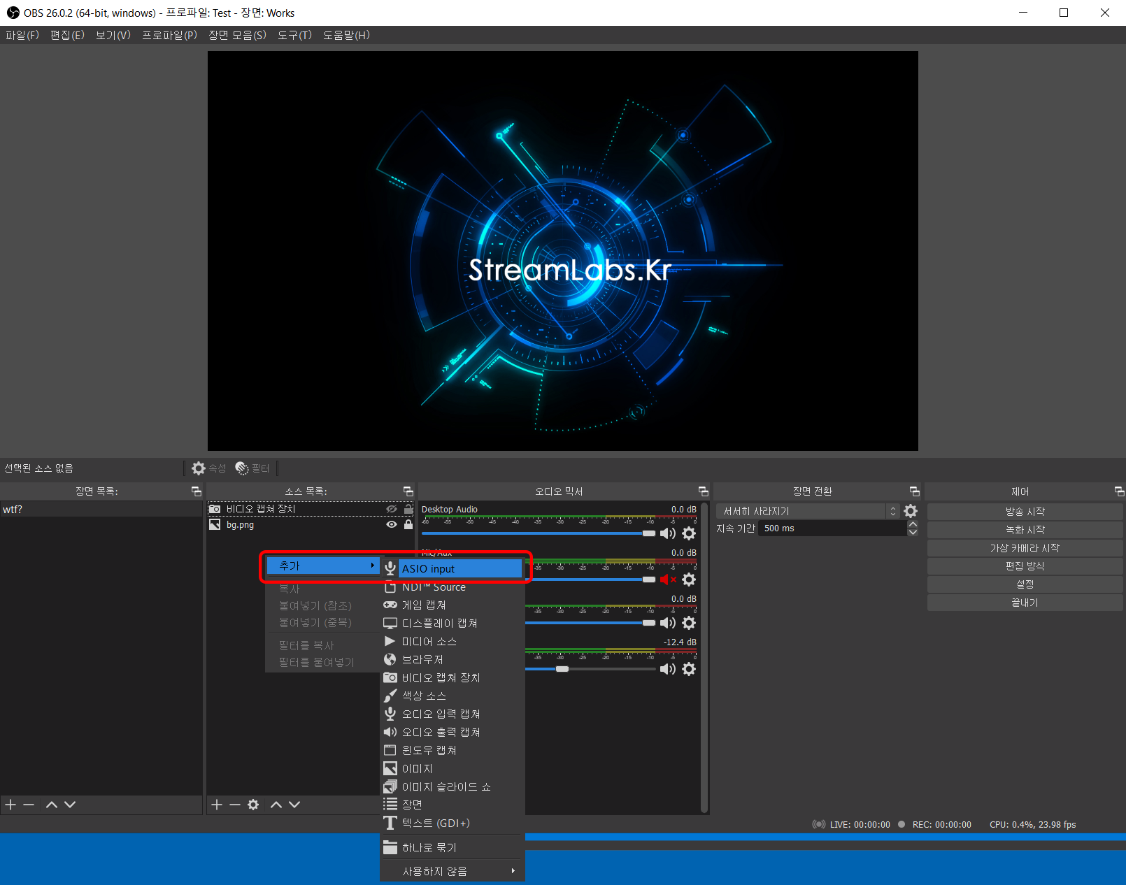Undock the 오디오 믹서 panel
This screenshot has height=885, width=1126.
pyautogui.click(x=703, y=491)
